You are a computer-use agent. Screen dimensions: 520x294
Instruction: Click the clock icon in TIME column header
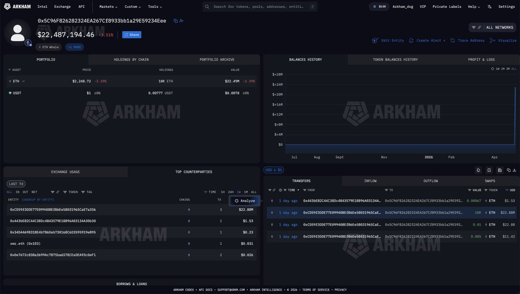point(280,190)
